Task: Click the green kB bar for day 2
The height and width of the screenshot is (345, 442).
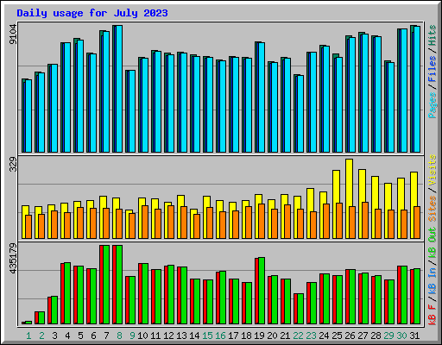Action: (x=41, y=317)
